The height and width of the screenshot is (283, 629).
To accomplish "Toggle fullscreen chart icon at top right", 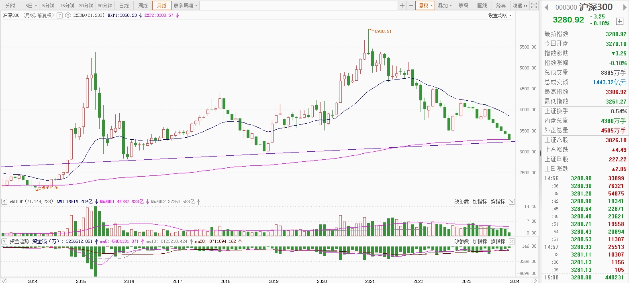I will (534, 6).
